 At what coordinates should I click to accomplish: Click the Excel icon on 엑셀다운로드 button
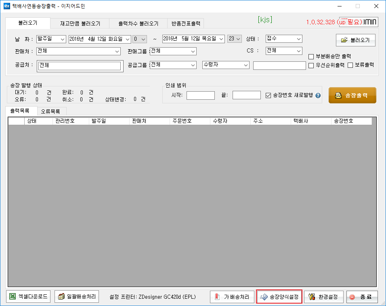pyautogui.click(x=14, y=297)
